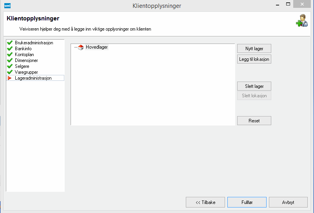
Task: Go to the Selgere wizard step
Action: 22,66
